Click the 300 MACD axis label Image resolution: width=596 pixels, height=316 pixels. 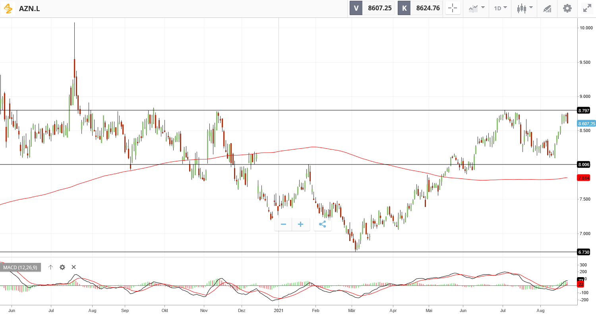[583, 265]
